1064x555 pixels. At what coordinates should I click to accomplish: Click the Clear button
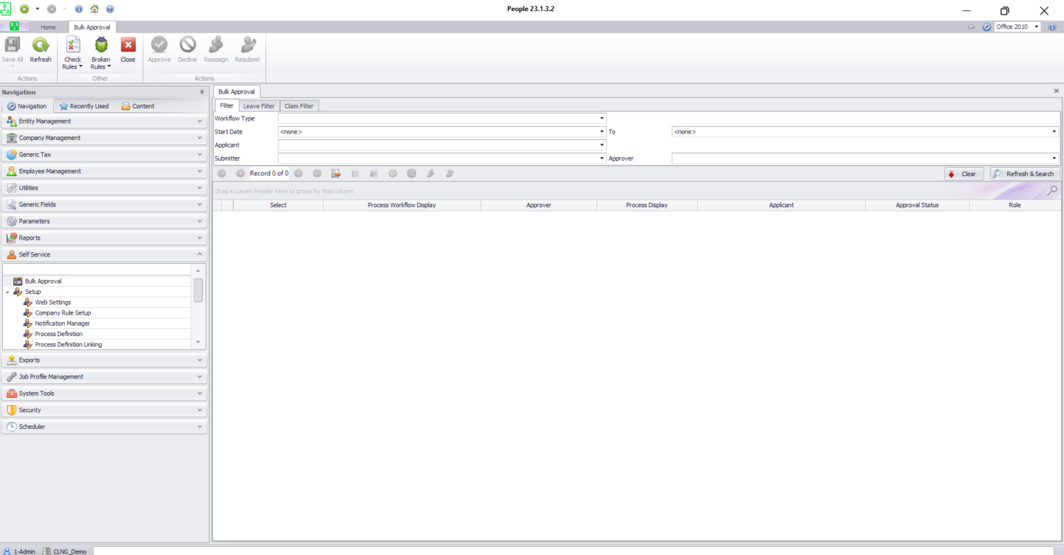click(x=963, y=173)
